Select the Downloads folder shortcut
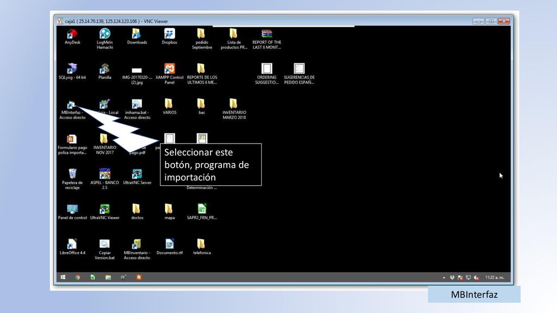 pos(137,37)
